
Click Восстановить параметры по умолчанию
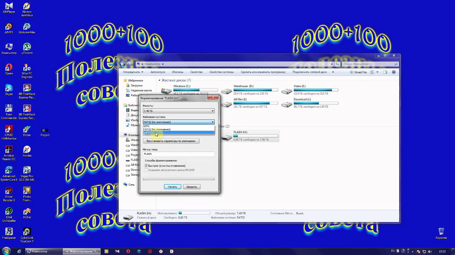tap(171, 141)
